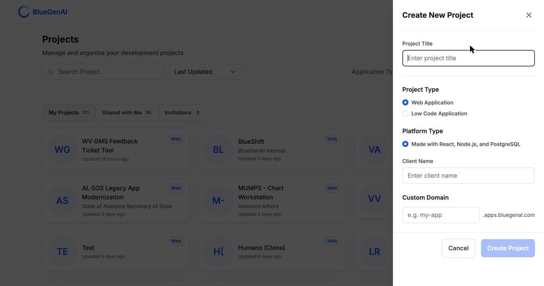Click the Cancel button
The image size is (544, 286).
click(458, 248)
